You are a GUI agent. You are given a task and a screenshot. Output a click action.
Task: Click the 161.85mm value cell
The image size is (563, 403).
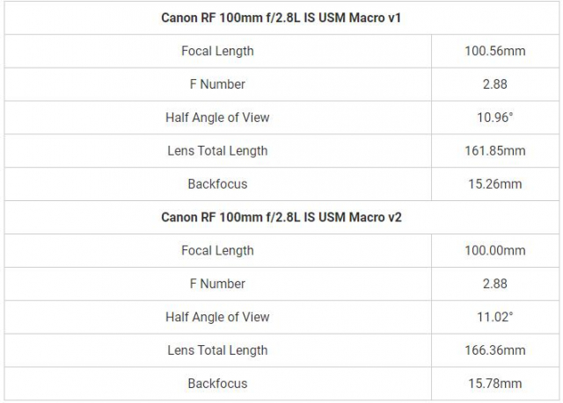click(494, 151)
